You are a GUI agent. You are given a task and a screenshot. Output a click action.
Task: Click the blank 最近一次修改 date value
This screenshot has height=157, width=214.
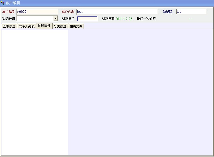tap(190, 19)
